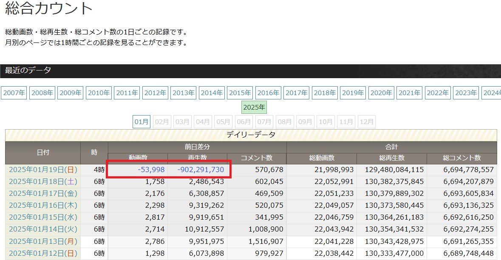Open the 2025年01月16日(木) date link
The width and height of the screenshot is (501, 260).
pyautogui.click(x=43, y=205)
